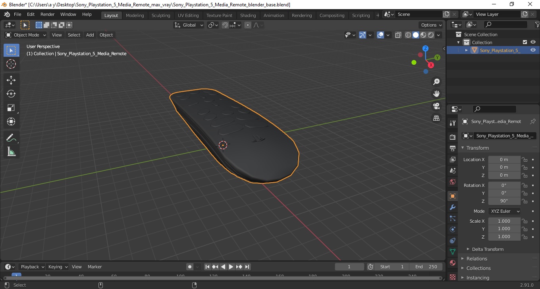Open Particles properties tab icon
The image size is (540, 289).
(453, 218)
